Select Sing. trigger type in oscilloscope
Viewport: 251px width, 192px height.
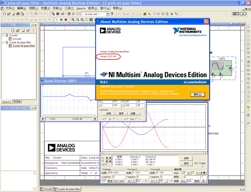pos(183,181)
